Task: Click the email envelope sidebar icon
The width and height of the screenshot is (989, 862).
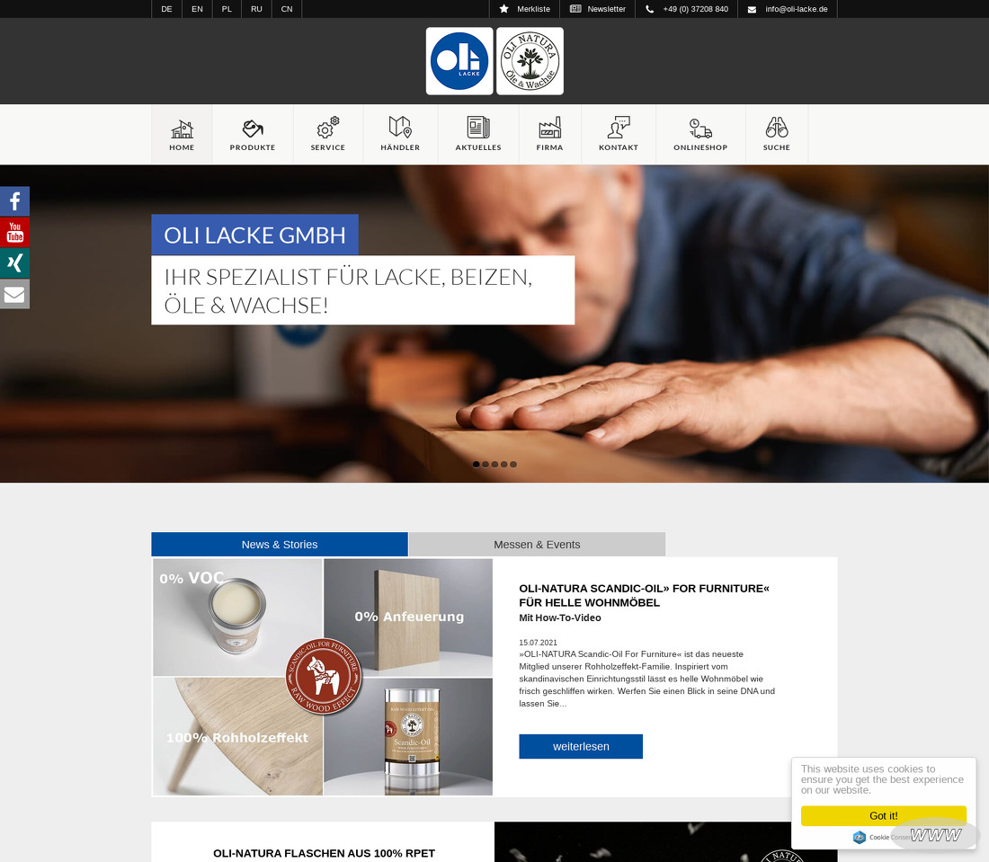Action: pos(14,294)
